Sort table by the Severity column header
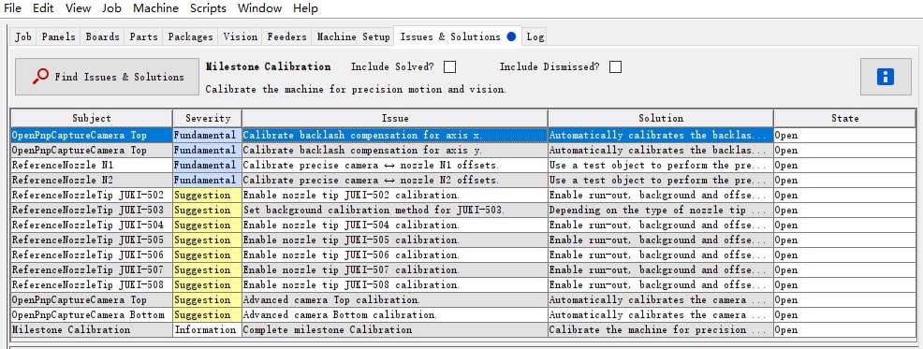The width and height of the screenshot is (923, 349). pos(207,118)
